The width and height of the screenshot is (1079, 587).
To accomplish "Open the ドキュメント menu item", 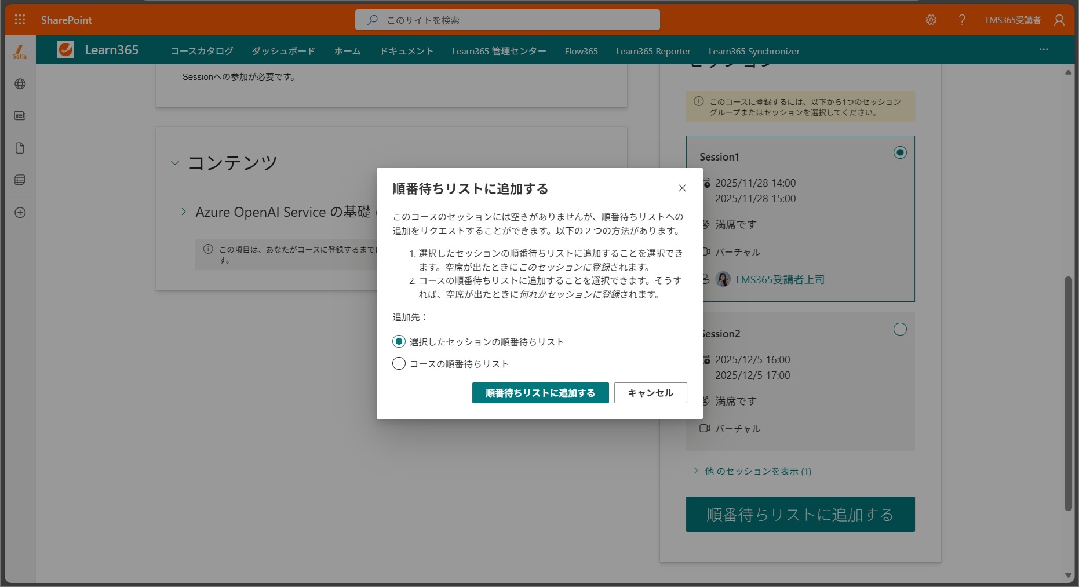I will [x=407, y=51].
